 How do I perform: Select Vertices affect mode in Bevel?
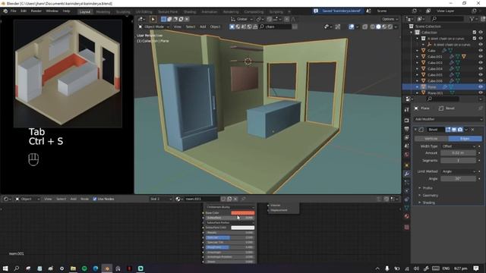[431, 139]
